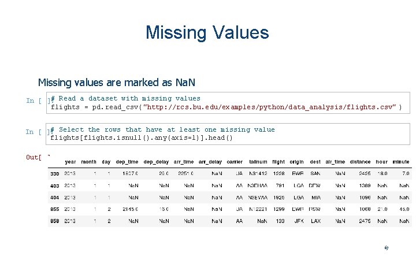This screenshot has width=416, height=260.
Task: Select row index 330 in table
Action: click(55, 173)
